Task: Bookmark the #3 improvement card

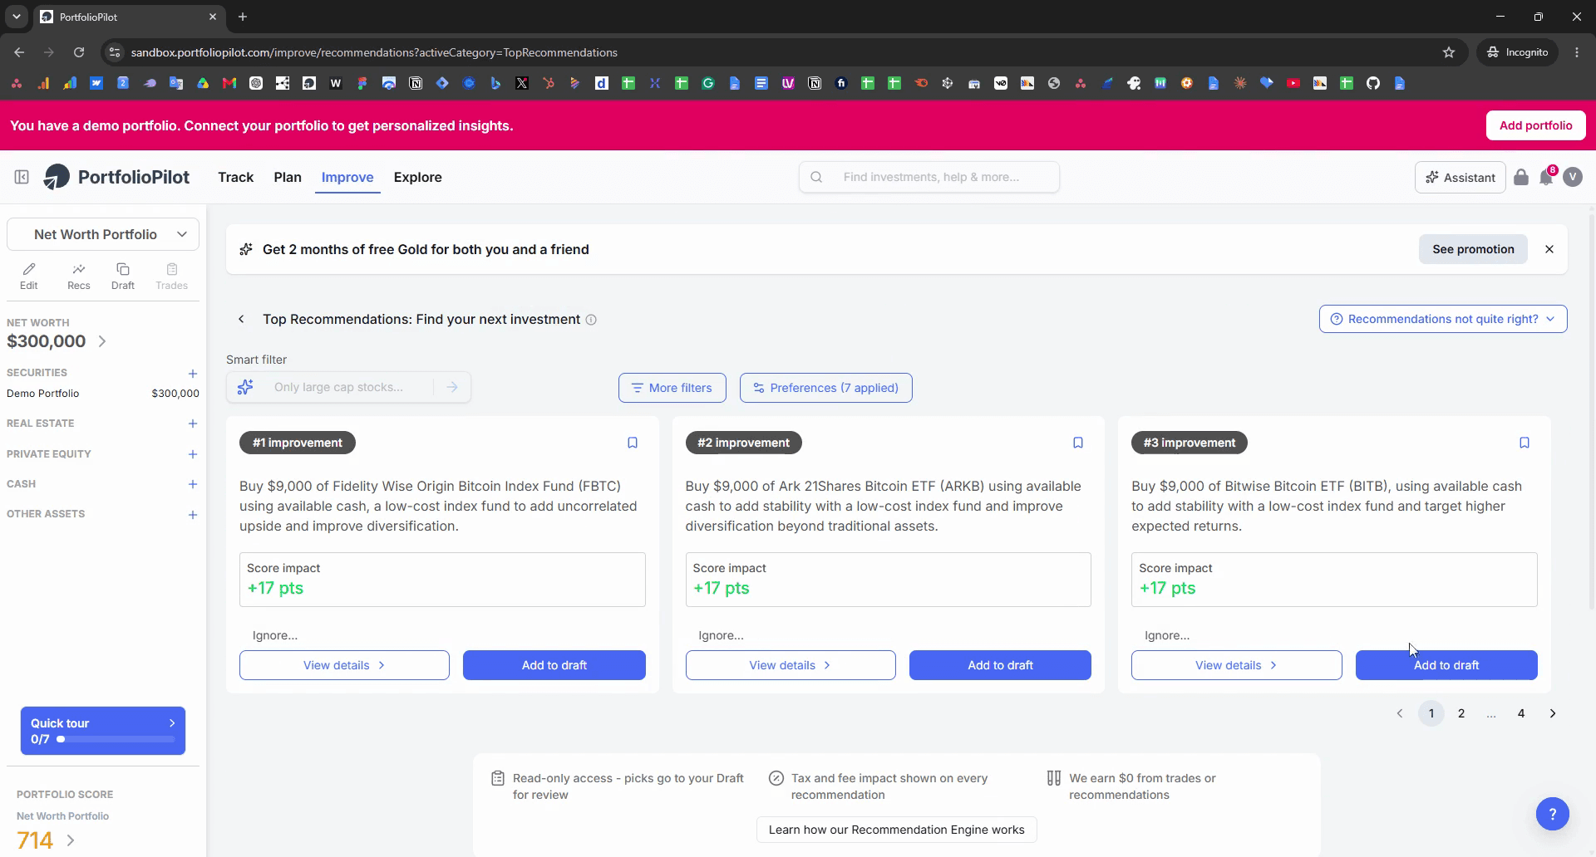Action: coord(1525,443)
